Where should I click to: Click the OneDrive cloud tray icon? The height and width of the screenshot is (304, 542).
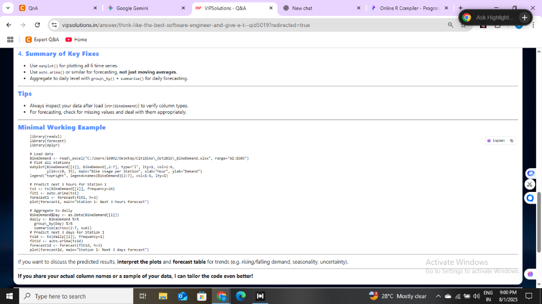448,296
